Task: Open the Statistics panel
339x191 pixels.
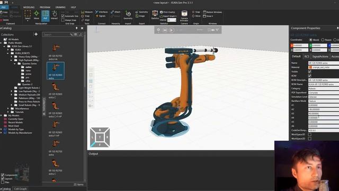Action: pos(155,15)
